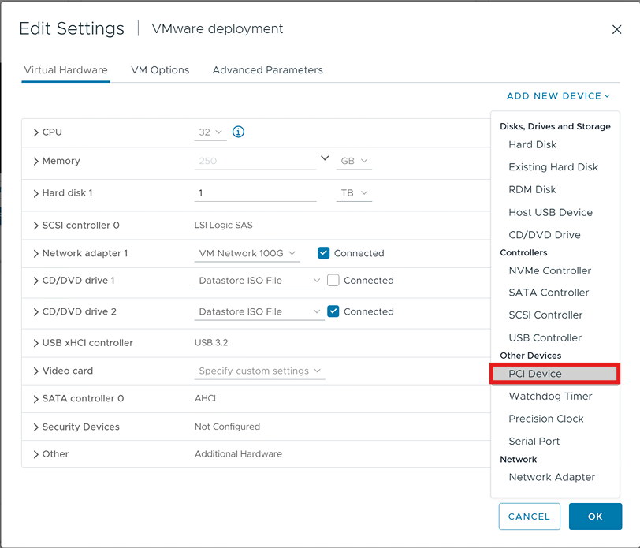Expand Hard disk 1 details
This screenshot has height=548, width=640.
click(x=35, y=193)
